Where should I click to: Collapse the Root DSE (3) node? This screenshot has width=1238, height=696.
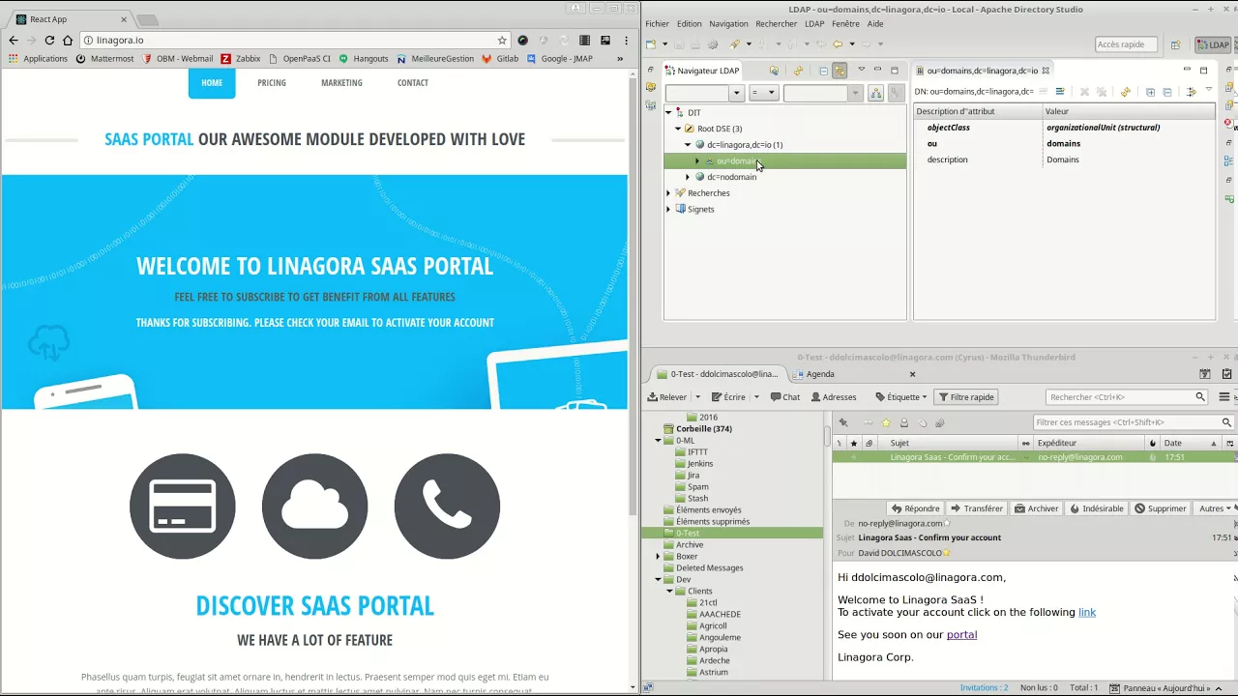point(678,129)
